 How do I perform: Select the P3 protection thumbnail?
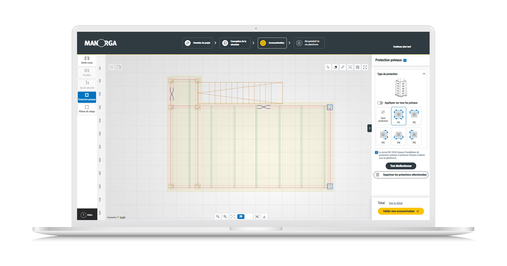pyautogui.click(x=383, y=136)
